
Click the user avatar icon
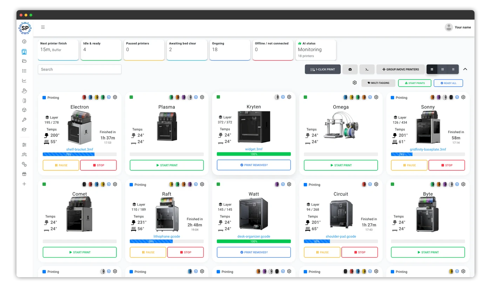[x=449, y=27]
